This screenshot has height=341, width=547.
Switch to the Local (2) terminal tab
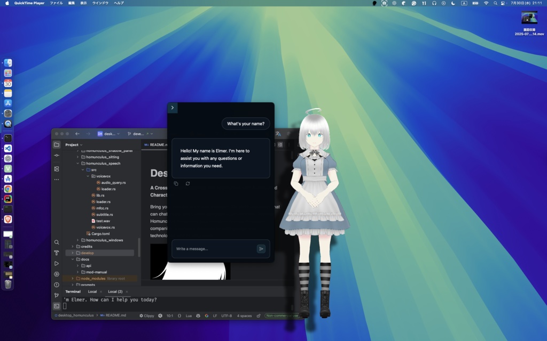(115, 291)
